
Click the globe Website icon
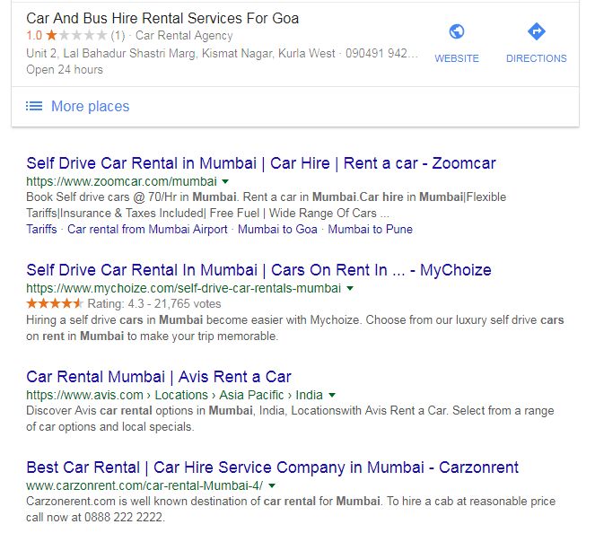(x=457, y=31)
